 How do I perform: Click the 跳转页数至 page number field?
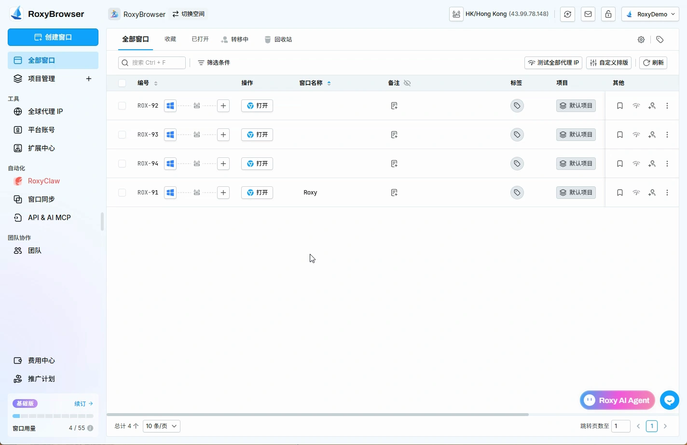point(621,426)
